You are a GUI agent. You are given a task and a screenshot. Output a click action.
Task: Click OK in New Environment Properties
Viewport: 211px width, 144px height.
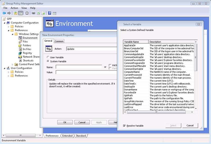[65, 122]
